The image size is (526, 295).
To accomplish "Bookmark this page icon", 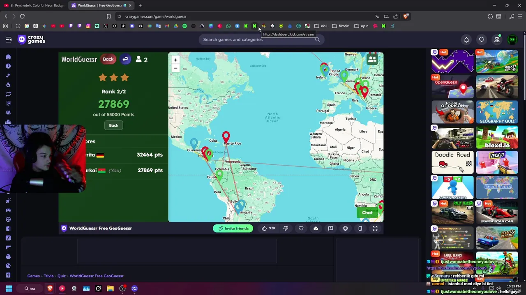I will pos(108,16).
